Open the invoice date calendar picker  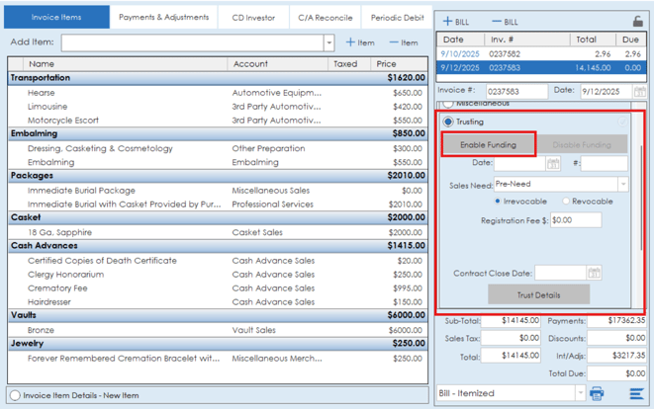point(639,91)
